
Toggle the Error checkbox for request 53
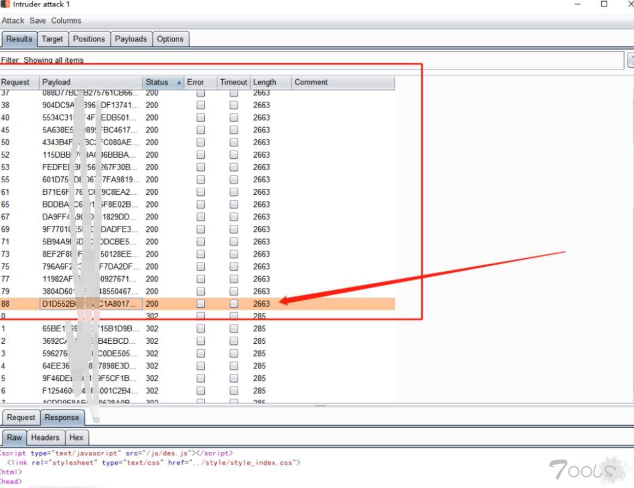click(200, 167)
